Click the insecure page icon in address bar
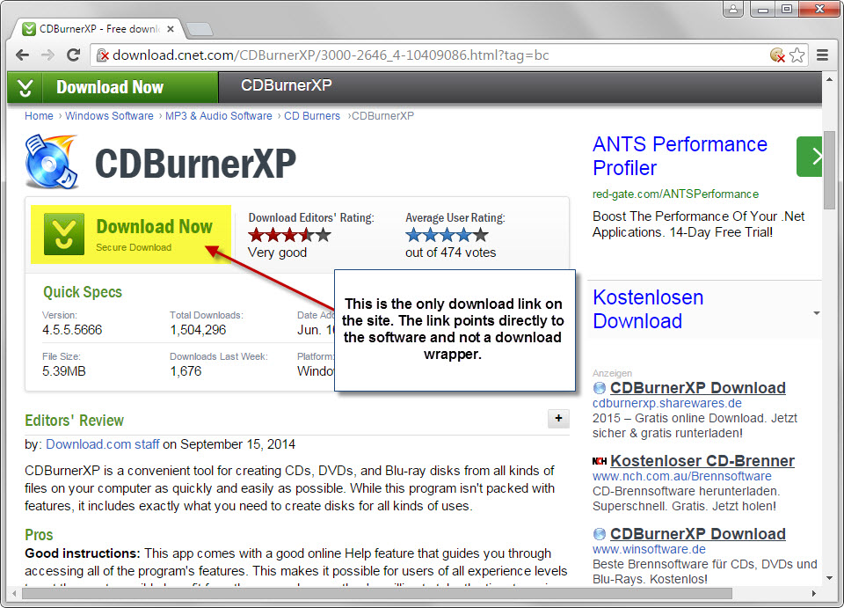844x608 pixels. click(102, 55)
